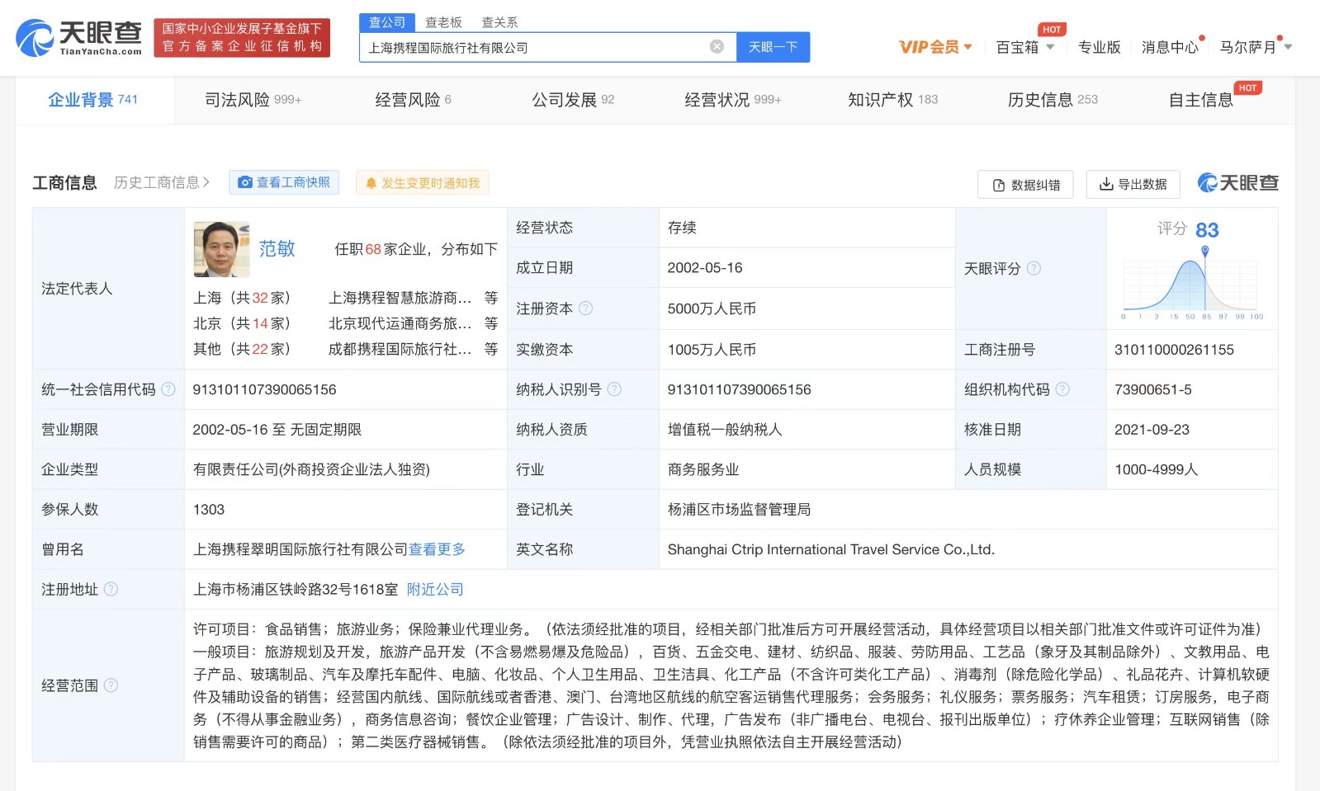
Task: Open 专业版 link in header
Action: coord(1099,47)
